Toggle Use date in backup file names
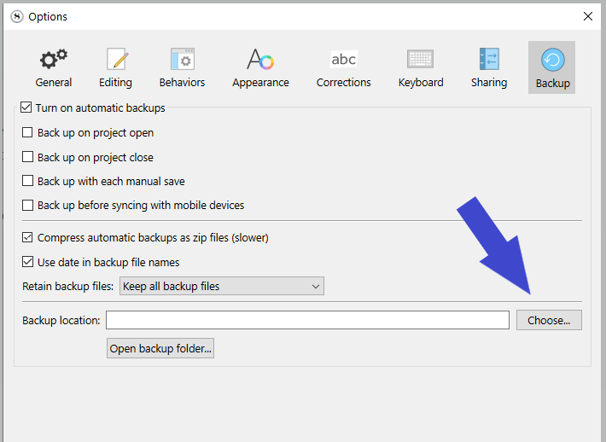This screenshot has height=442, width=606. tap(28, 262)
